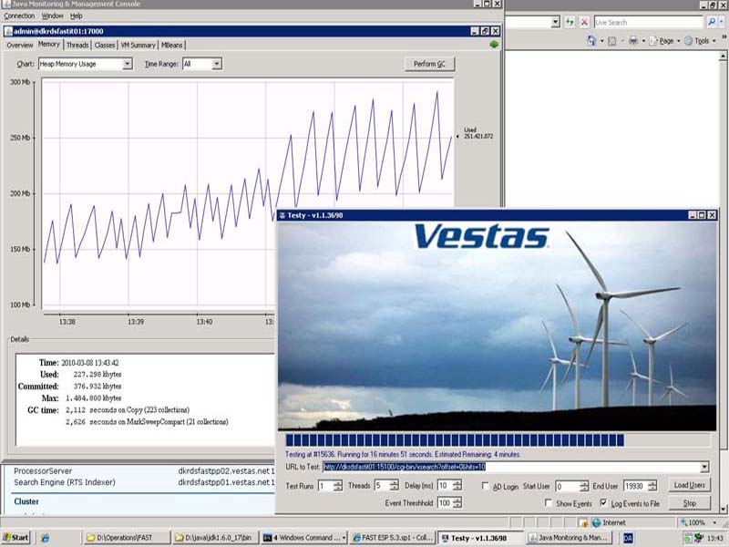
Task: Click the Start User spinner arrows
Action: [584, 486]
